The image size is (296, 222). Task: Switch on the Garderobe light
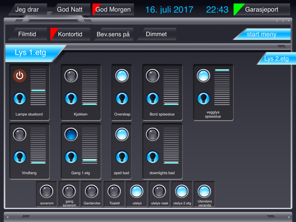click(x=92, y=192)
